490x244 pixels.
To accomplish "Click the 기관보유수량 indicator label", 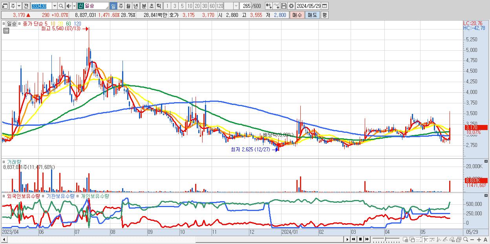I will pyautogui.click(x=61, y=196).
